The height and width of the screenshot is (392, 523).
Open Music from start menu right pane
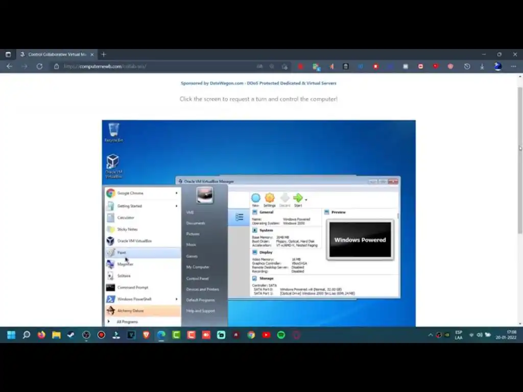[x=191, y=245]
